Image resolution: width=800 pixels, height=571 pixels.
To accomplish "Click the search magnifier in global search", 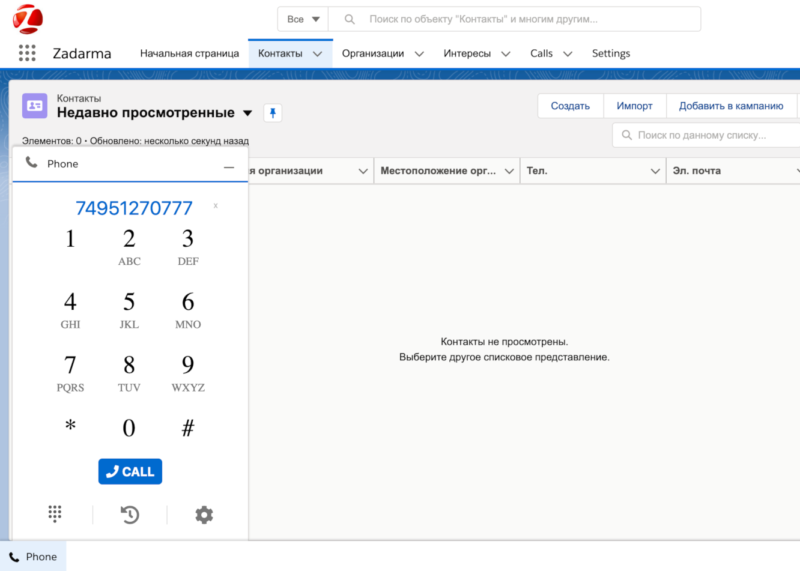I will (349, 19).
